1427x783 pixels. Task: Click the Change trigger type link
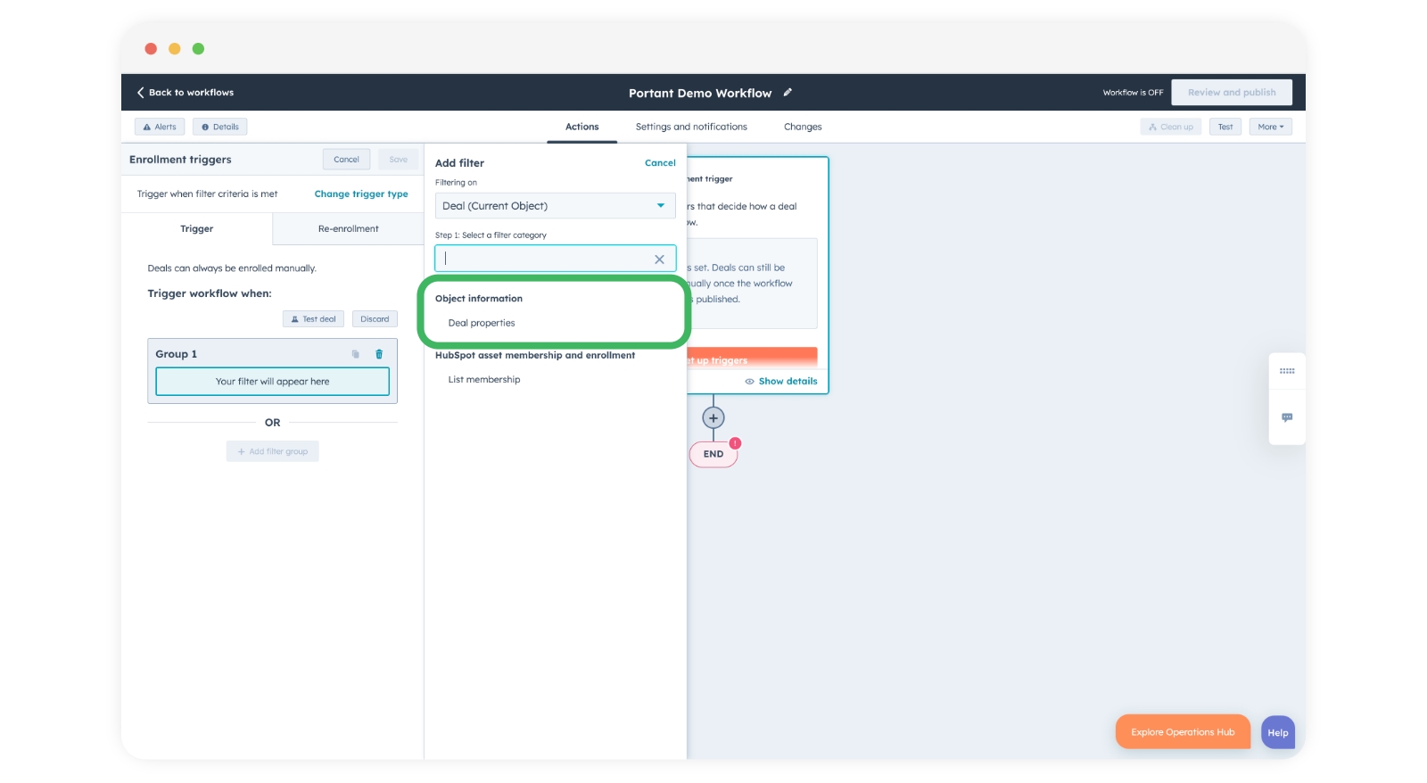click(x=360, y=194)
